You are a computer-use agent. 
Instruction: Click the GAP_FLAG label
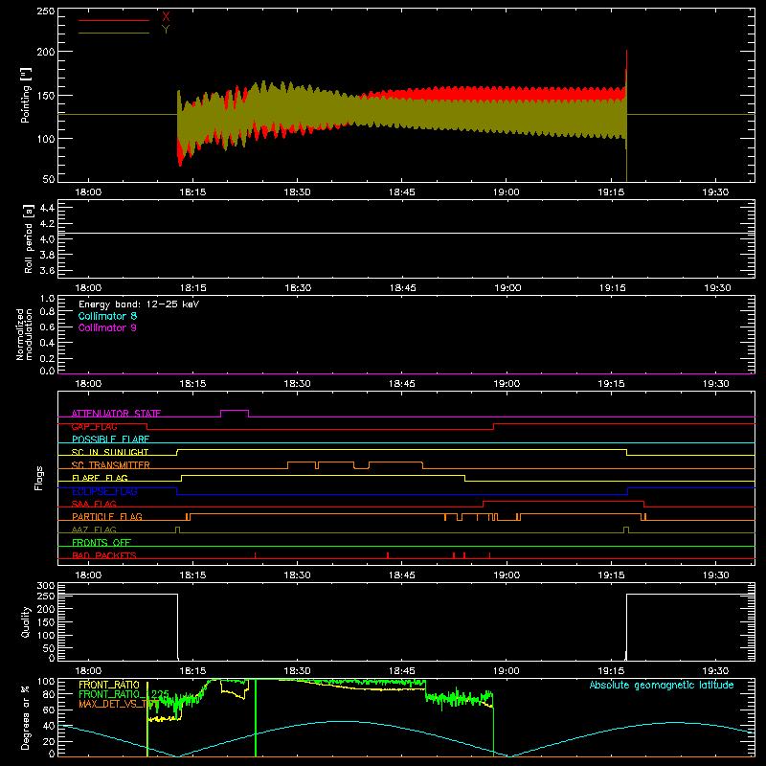94,426
